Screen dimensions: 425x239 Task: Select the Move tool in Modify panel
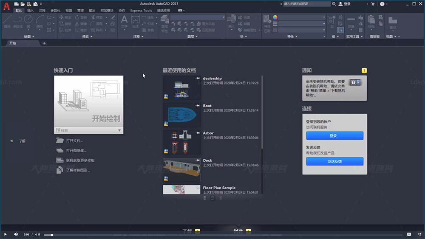tap(65, 17)
